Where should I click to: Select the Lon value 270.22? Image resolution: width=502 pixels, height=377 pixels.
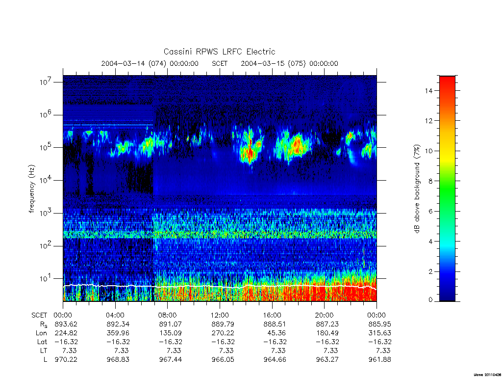223,333
